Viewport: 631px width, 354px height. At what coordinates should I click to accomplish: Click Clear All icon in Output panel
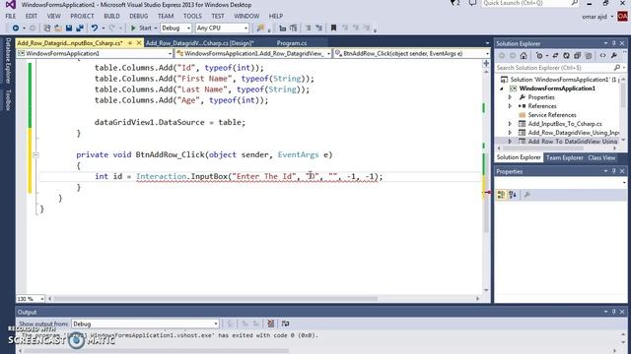271,324
